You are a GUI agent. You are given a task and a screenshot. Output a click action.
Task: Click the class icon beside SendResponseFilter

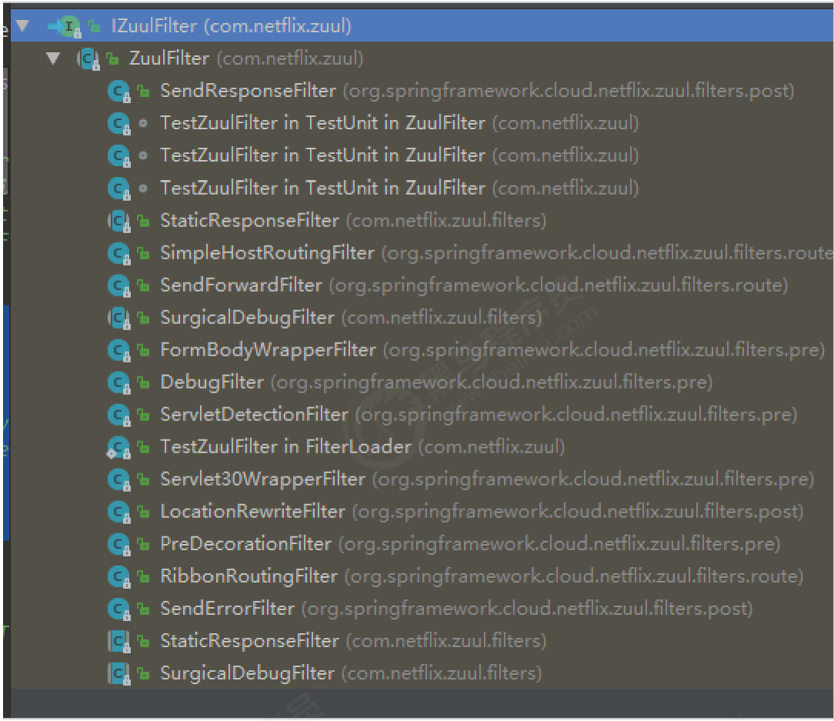pyautogui.click(x=118, y=91)
